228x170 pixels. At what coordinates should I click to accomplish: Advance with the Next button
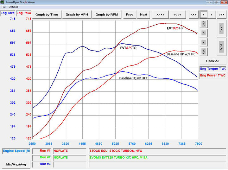coord(143,15)
